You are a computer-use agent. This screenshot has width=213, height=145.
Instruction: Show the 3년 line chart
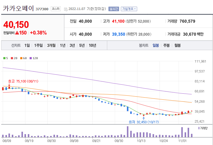click(72, 45)
